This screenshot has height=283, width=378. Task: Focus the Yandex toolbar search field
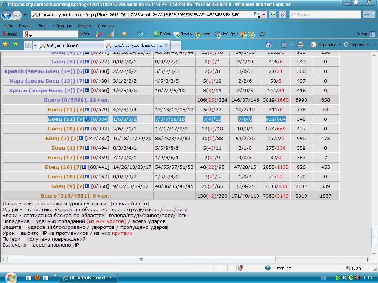[50, 34]
